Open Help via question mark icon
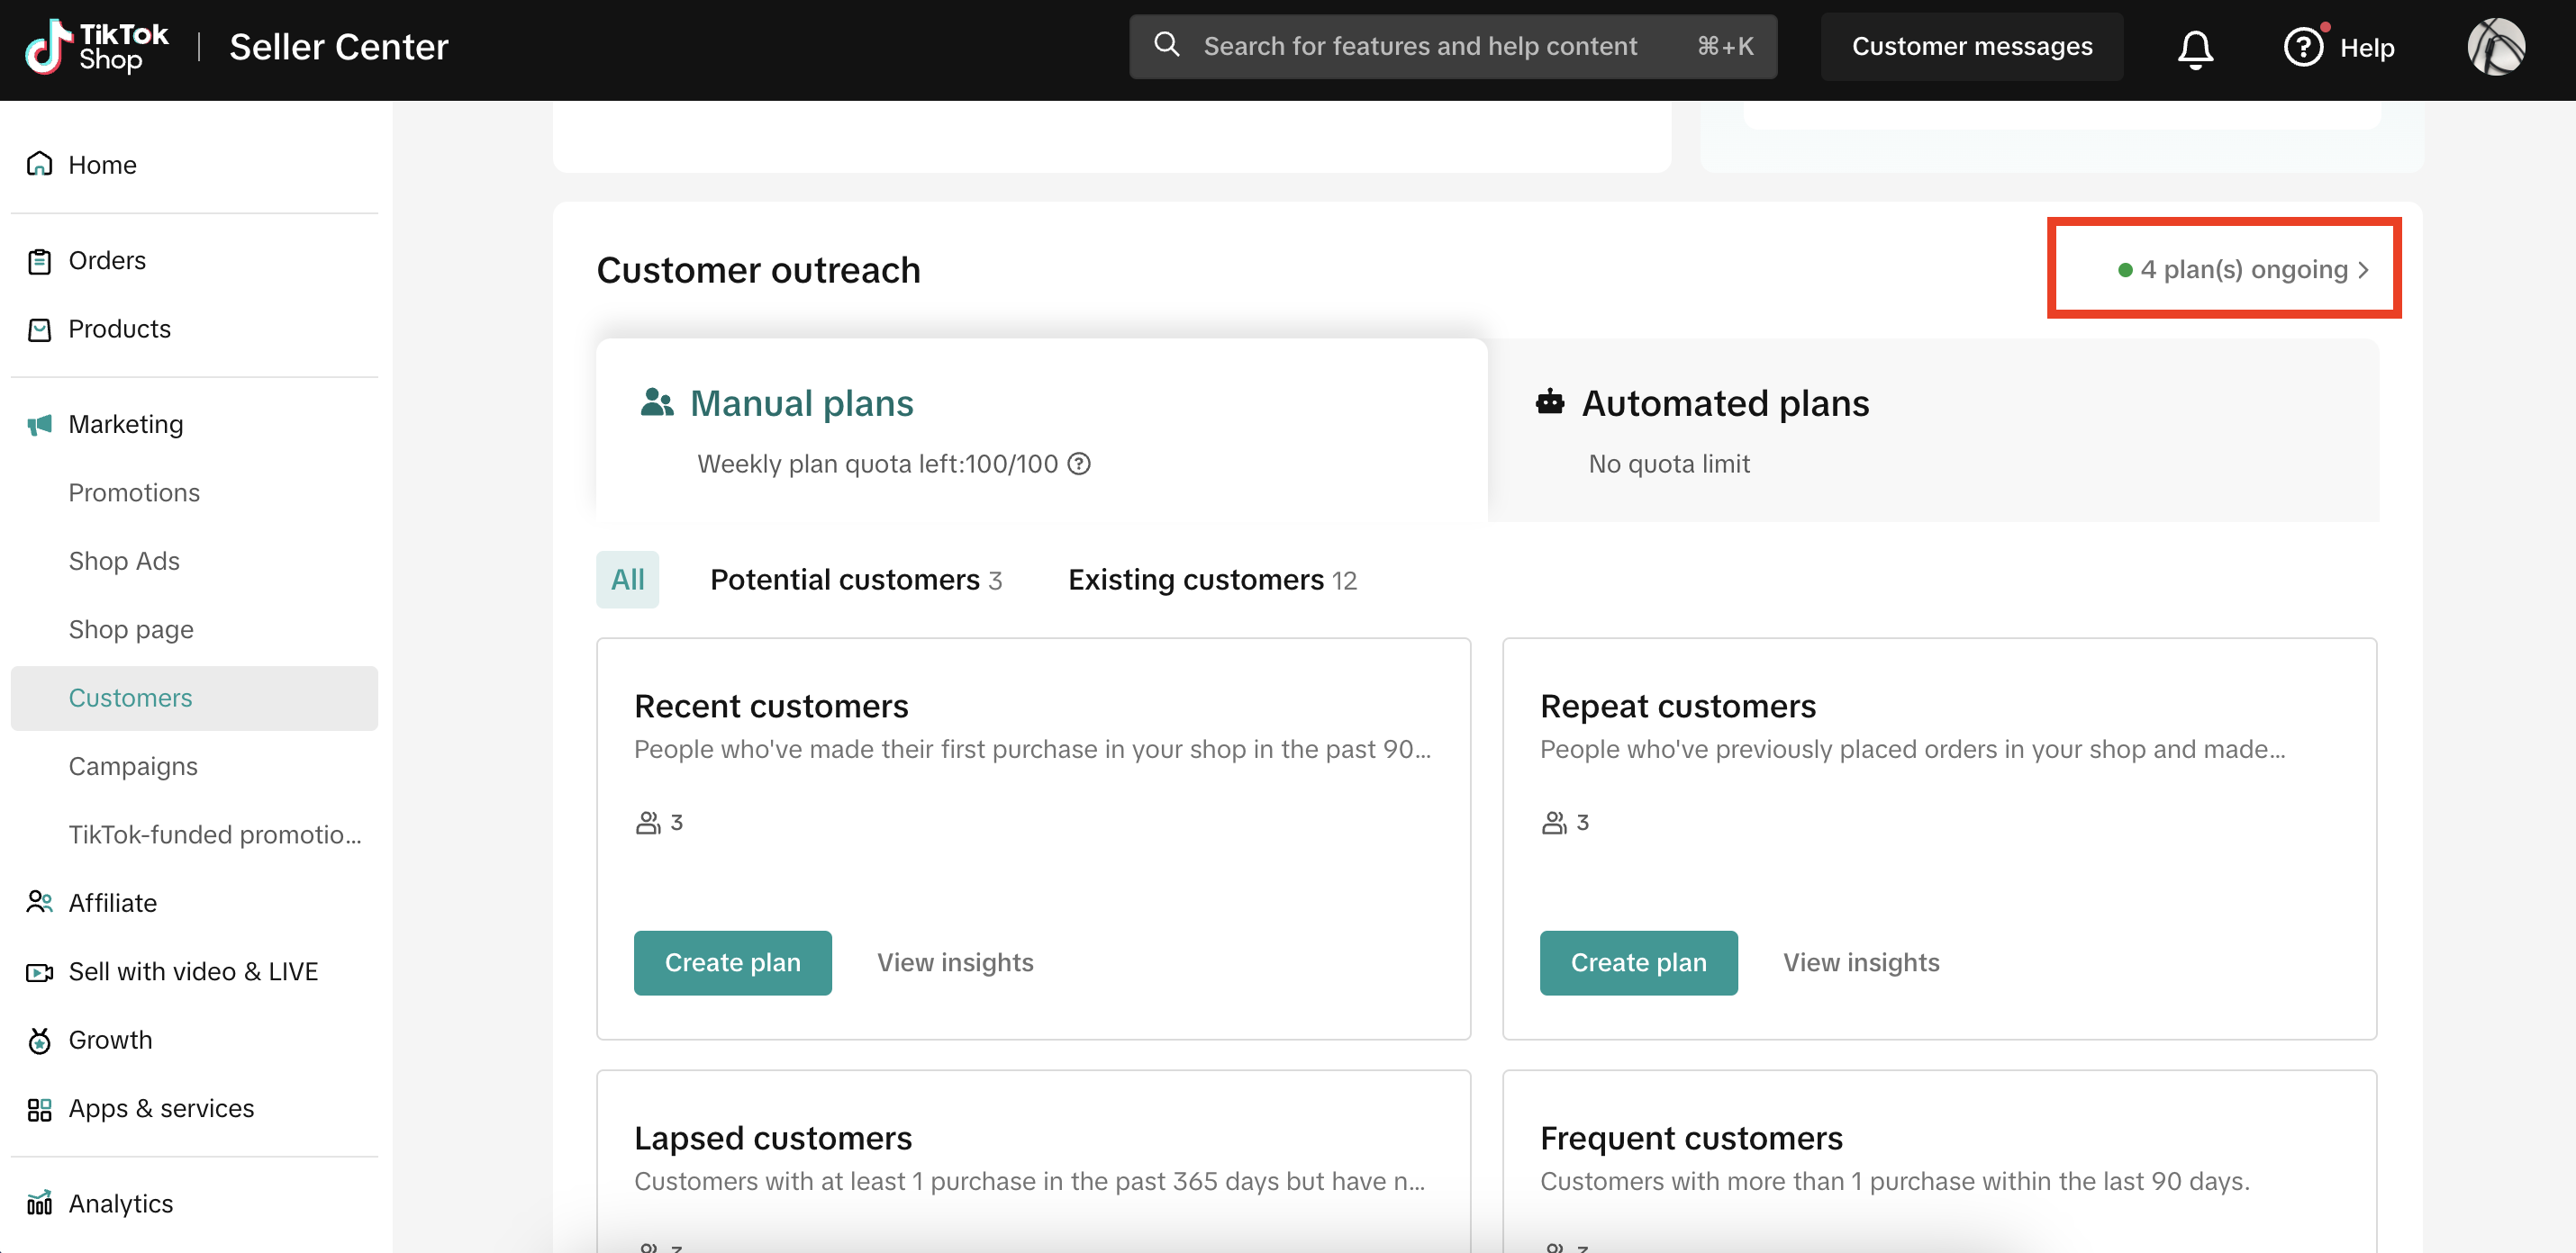 coord(2303,47)
